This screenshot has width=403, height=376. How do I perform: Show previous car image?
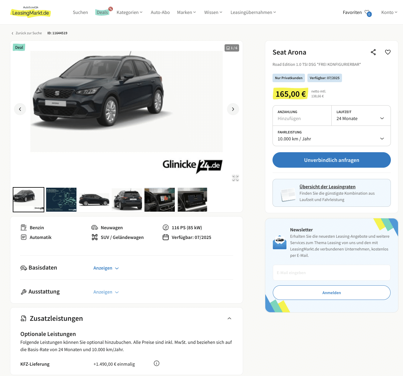(x=20, y=109)
